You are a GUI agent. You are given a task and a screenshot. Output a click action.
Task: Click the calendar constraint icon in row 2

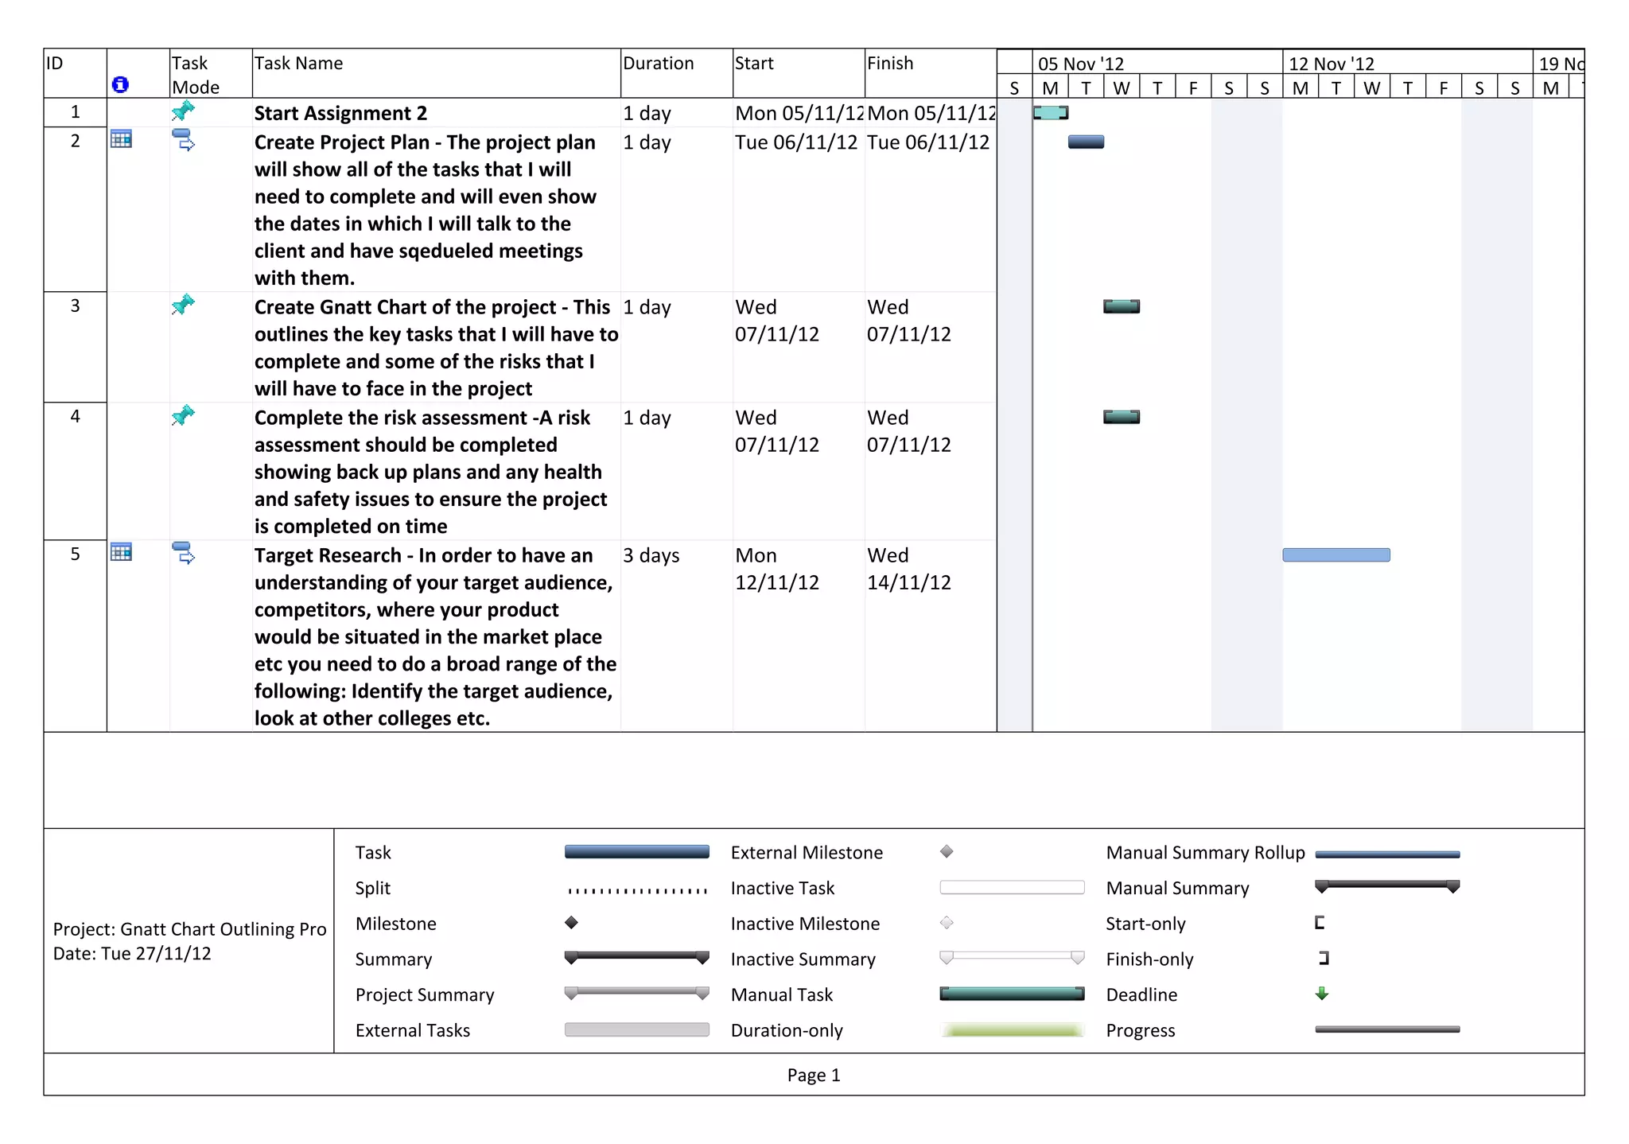coord(121,139)
